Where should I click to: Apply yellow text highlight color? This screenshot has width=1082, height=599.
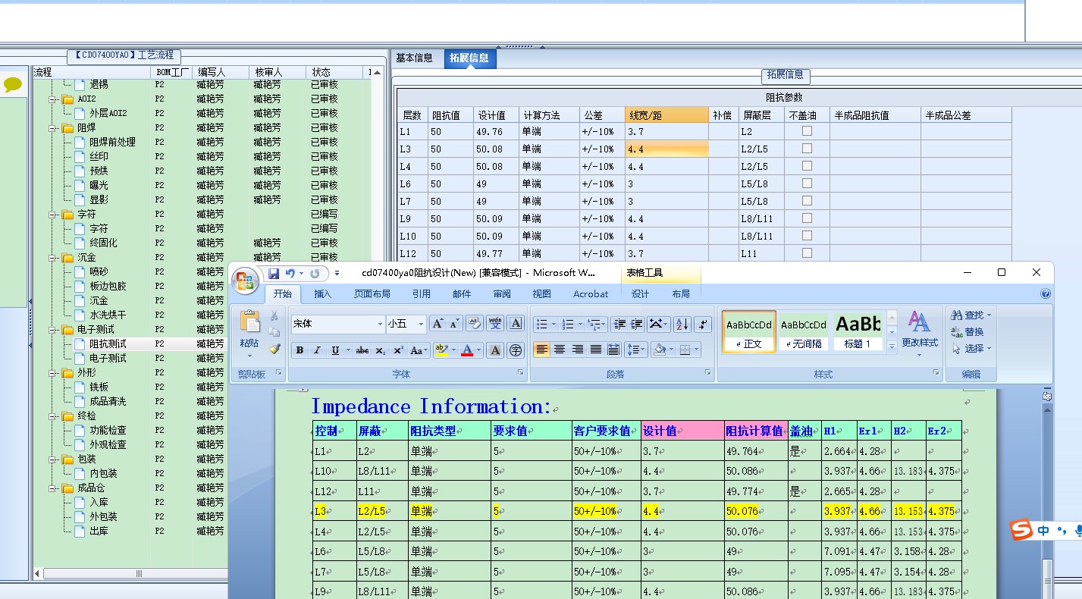coord(442,350)
